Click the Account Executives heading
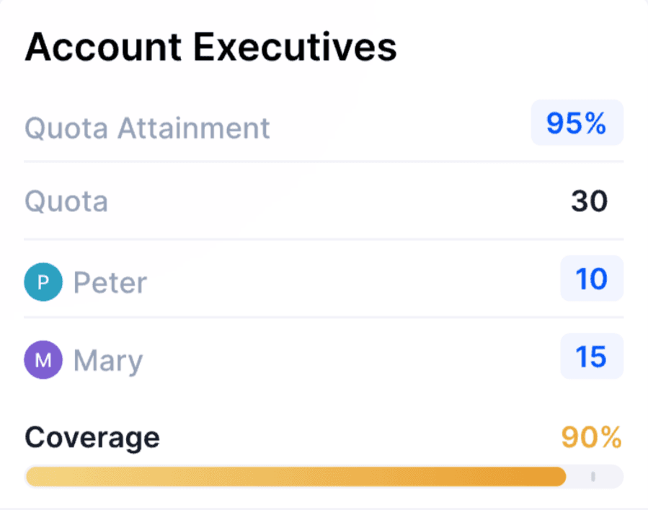The image size is (648, 510). pos(210,47)
